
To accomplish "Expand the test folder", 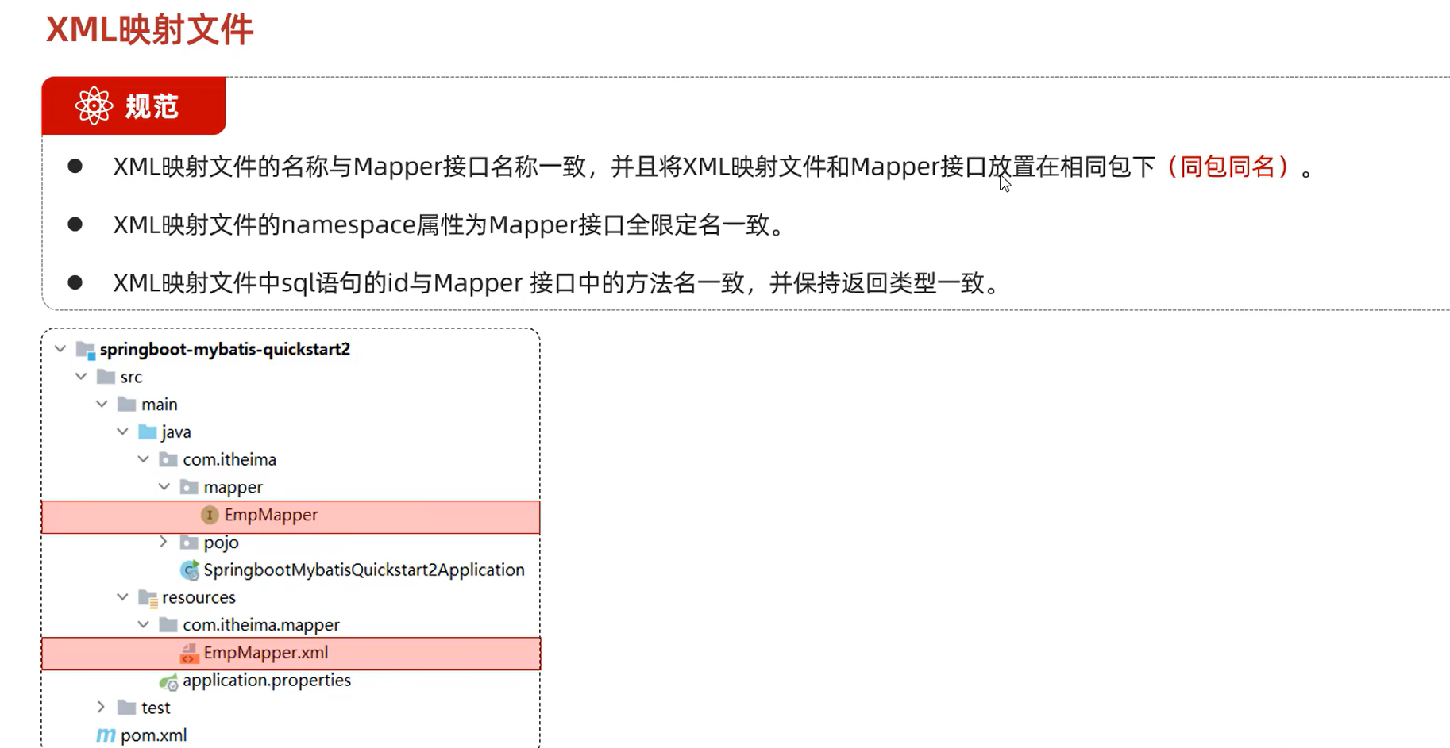I will (101, 707).
